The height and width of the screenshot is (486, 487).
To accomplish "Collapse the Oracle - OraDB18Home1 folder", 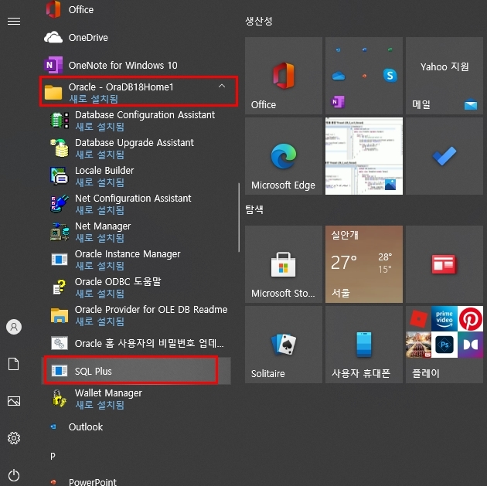I will point(138,91).
